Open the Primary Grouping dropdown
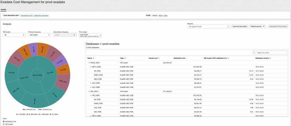The width and height of the screenshot is (291, 126). (x=40, y=35)
